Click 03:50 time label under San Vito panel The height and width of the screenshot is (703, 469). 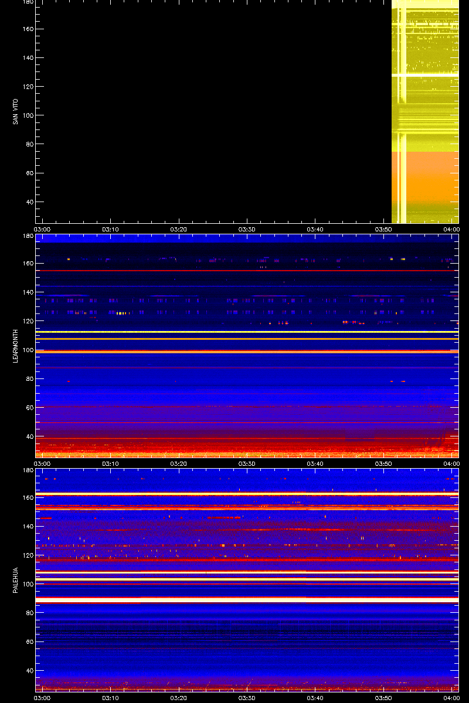383,229
